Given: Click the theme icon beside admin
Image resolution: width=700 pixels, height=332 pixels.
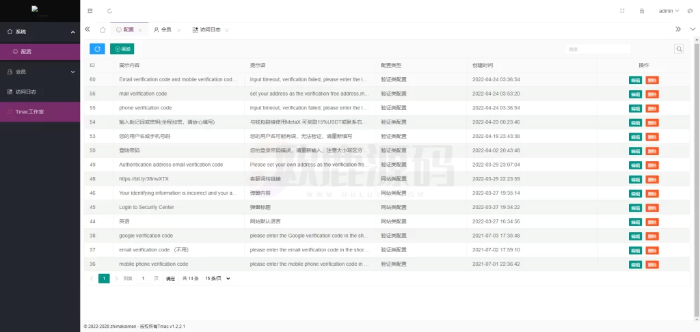Looking at the screenshot, I should point(690,11).
